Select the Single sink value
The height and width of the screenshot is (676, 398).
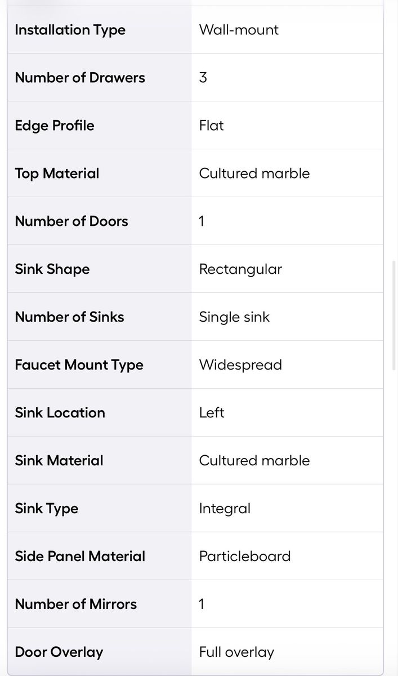pyautogui.click(x=234, y=317)
